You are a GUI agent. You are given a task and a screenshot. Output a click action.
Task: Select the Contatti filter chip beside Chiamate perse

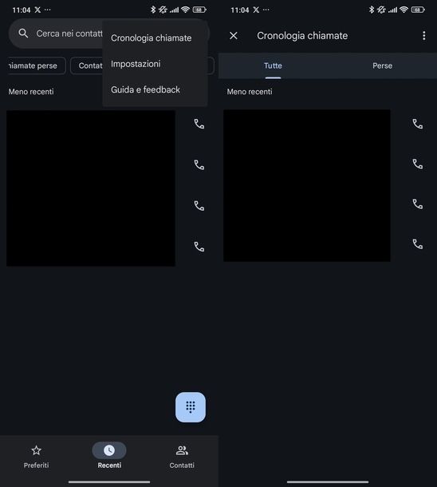pyautogui.click(x=87, y=65)
